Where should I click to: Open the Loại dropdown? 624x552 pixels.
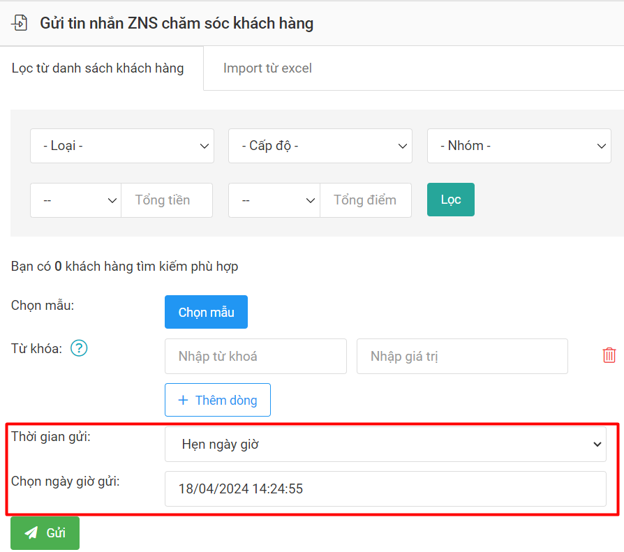(x=122, y=146)
